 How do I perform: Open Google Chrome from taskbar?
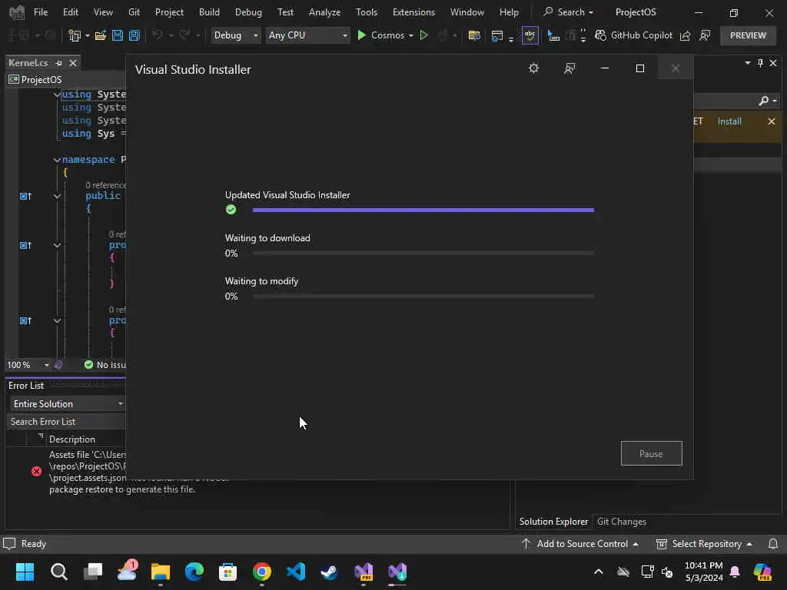(262, 572)
